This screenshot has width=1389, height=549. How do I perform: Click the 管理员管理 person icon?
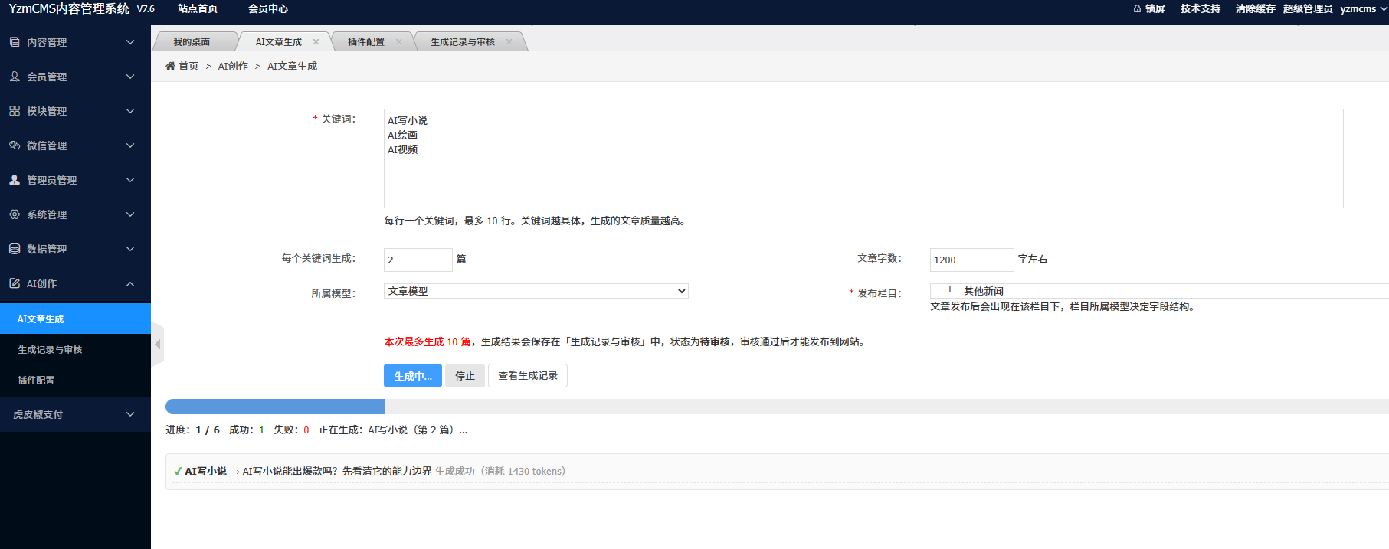pyautogui.click(x=15, y=180)
